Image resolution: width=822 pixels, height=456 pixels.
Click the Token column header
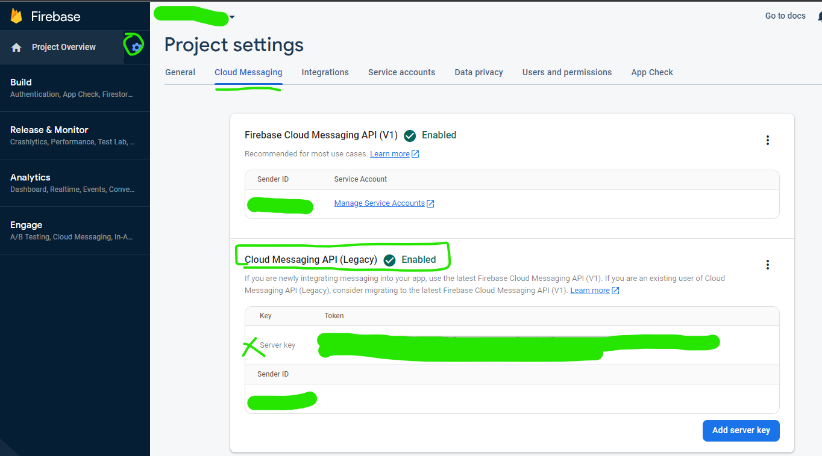tap(334, 316)
